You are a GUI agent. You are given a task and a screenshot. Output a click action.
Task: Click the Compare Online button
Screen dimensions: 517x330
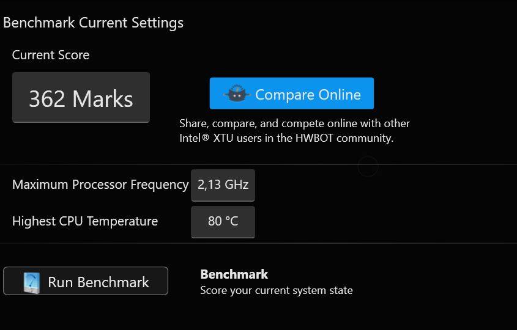[292, 94]
